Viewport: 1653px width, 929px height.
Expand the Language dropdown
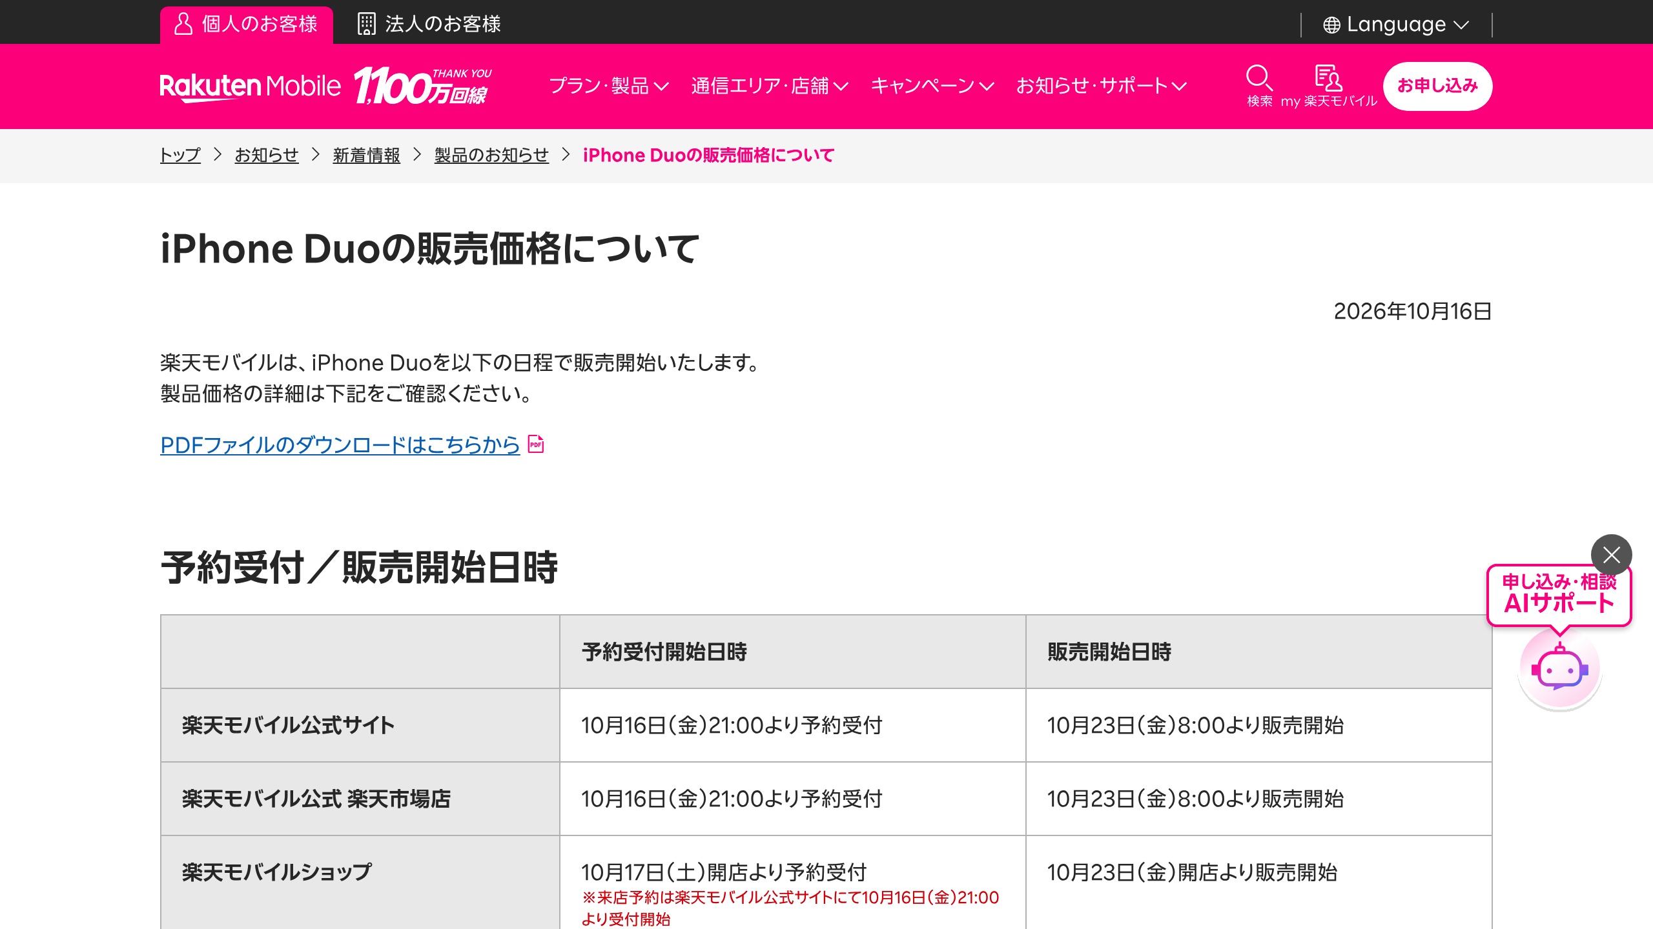tap(1396, 25)
